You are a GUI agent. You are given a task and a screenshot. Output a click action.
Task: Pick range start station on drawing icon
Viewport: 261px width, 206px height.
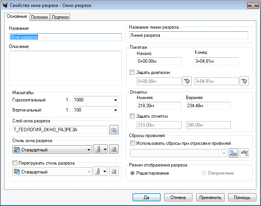tap(187, 81)
